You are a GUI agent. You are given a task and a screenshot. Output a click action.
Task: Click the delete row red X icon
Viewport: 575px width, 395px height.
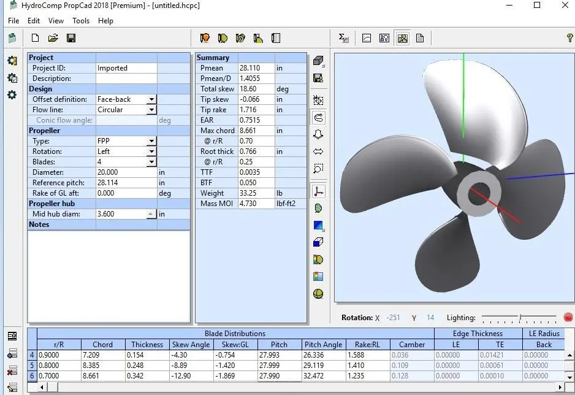[x=12, y=370]
